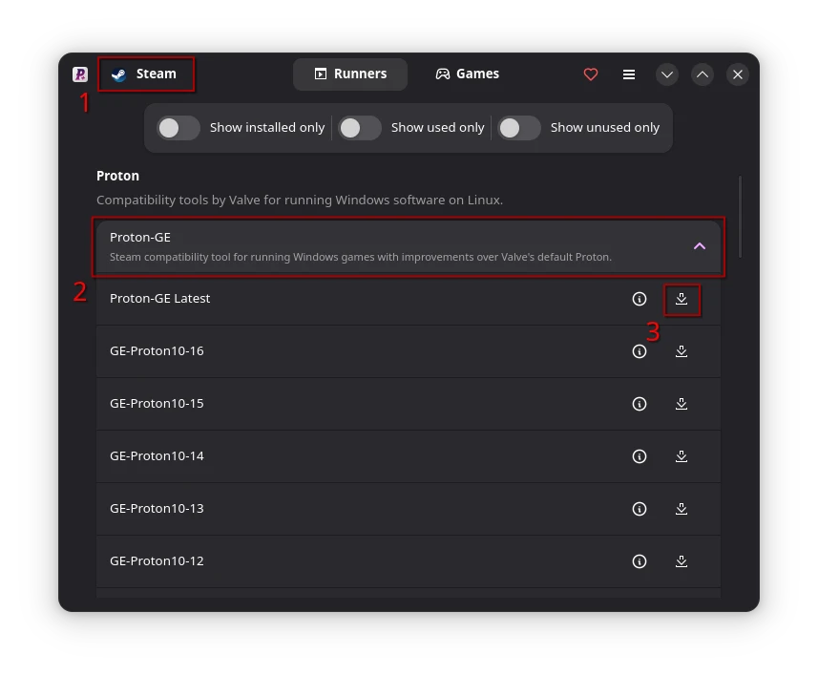
Task: View info for GE-Proton10-12
Action: [x=640, y=560]
